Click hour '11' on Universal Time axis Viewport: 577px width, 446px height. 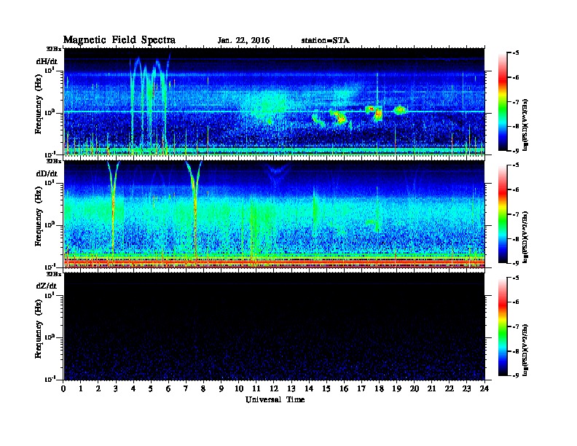(256, 388)
